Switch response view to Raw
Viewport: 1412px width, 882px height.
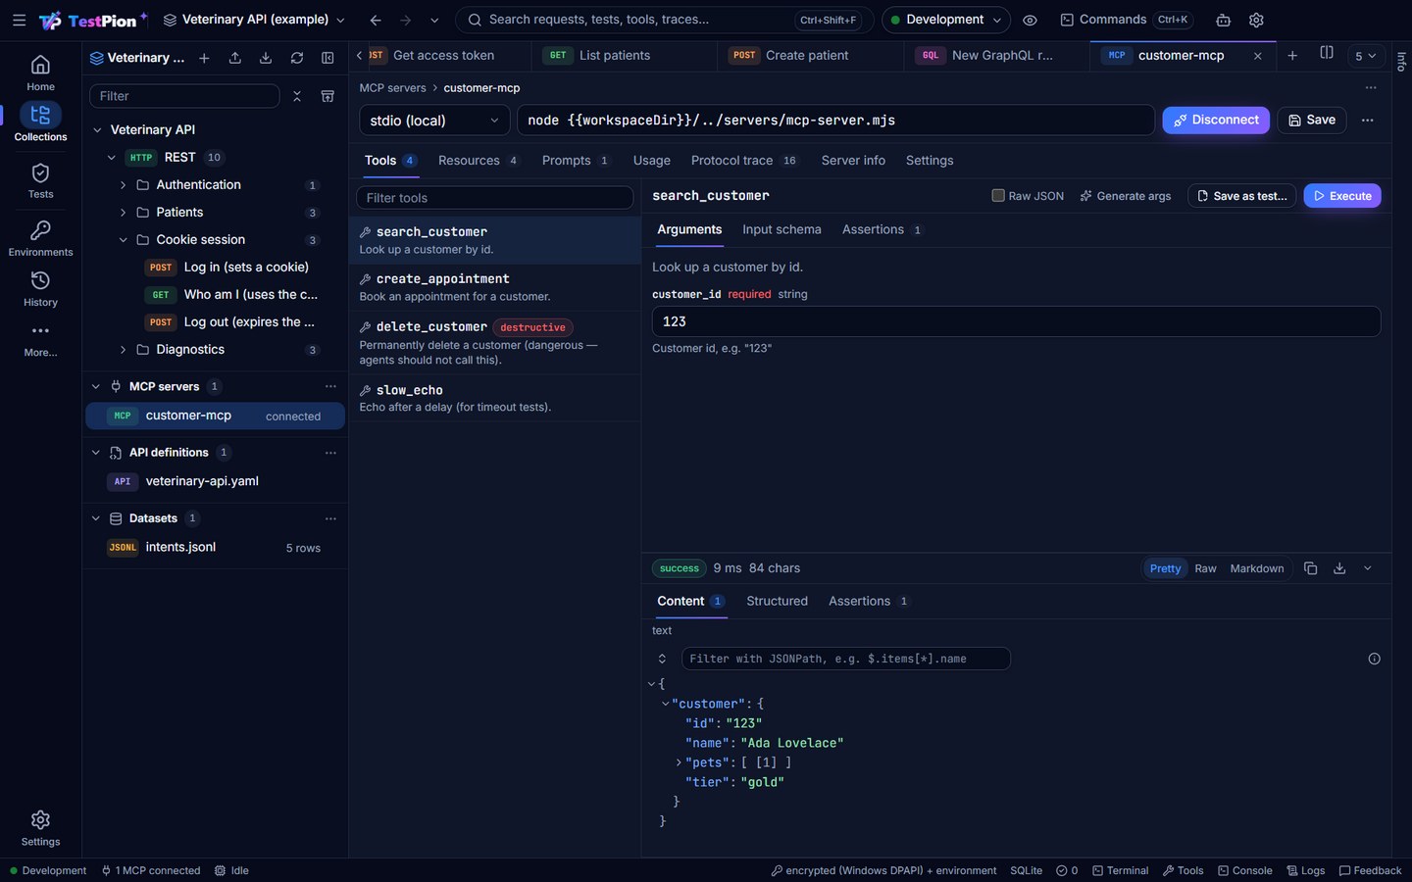(1205, 568)
